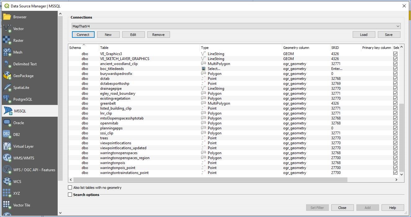The width and height of the screenshot is (411, 217).
Task: Toggle the checkbox in drainagepipe row
Action: (x=395, y=89)
